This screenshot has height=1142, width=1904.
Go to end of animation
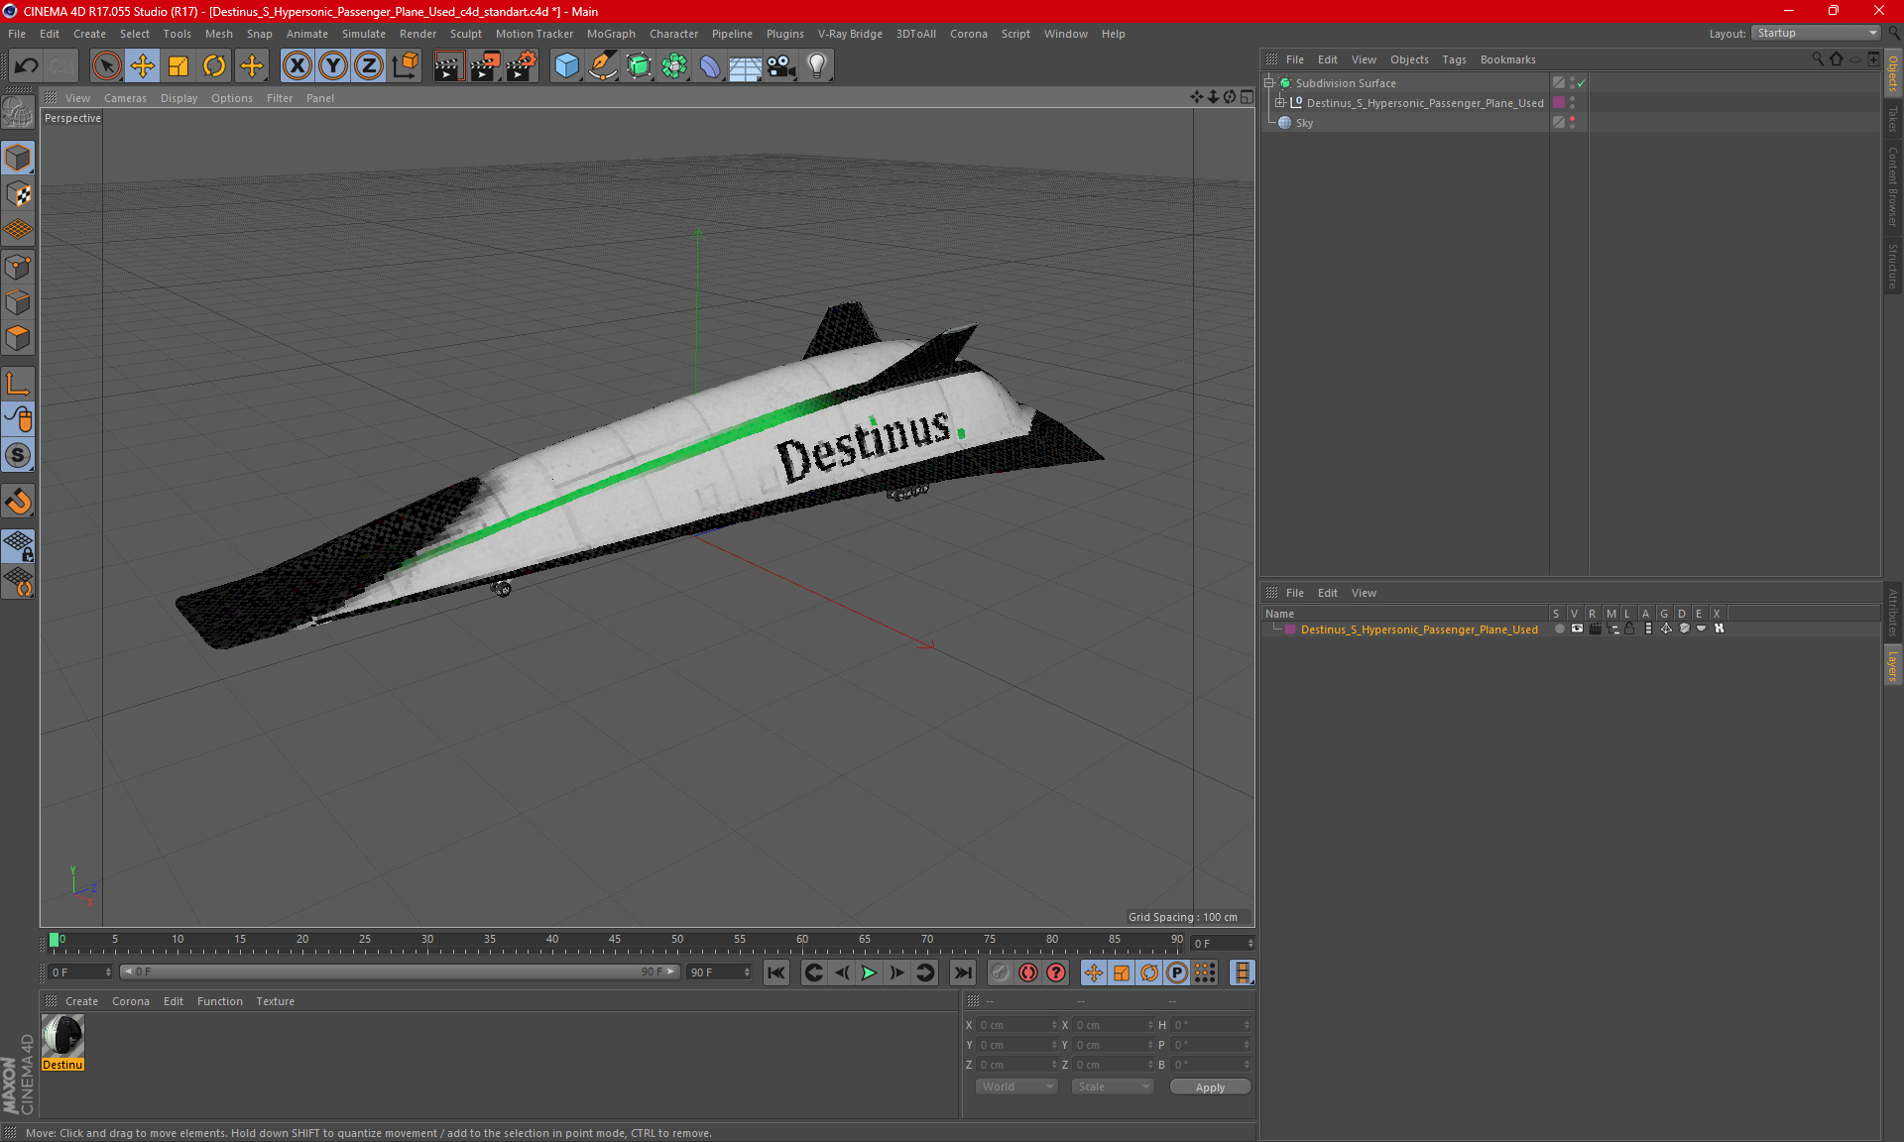tap(962, 972)
